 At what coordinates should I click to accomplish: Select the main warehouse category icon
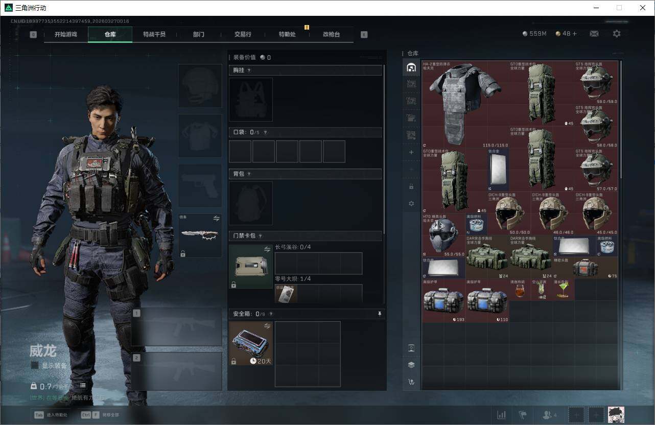tap(411, 67)
